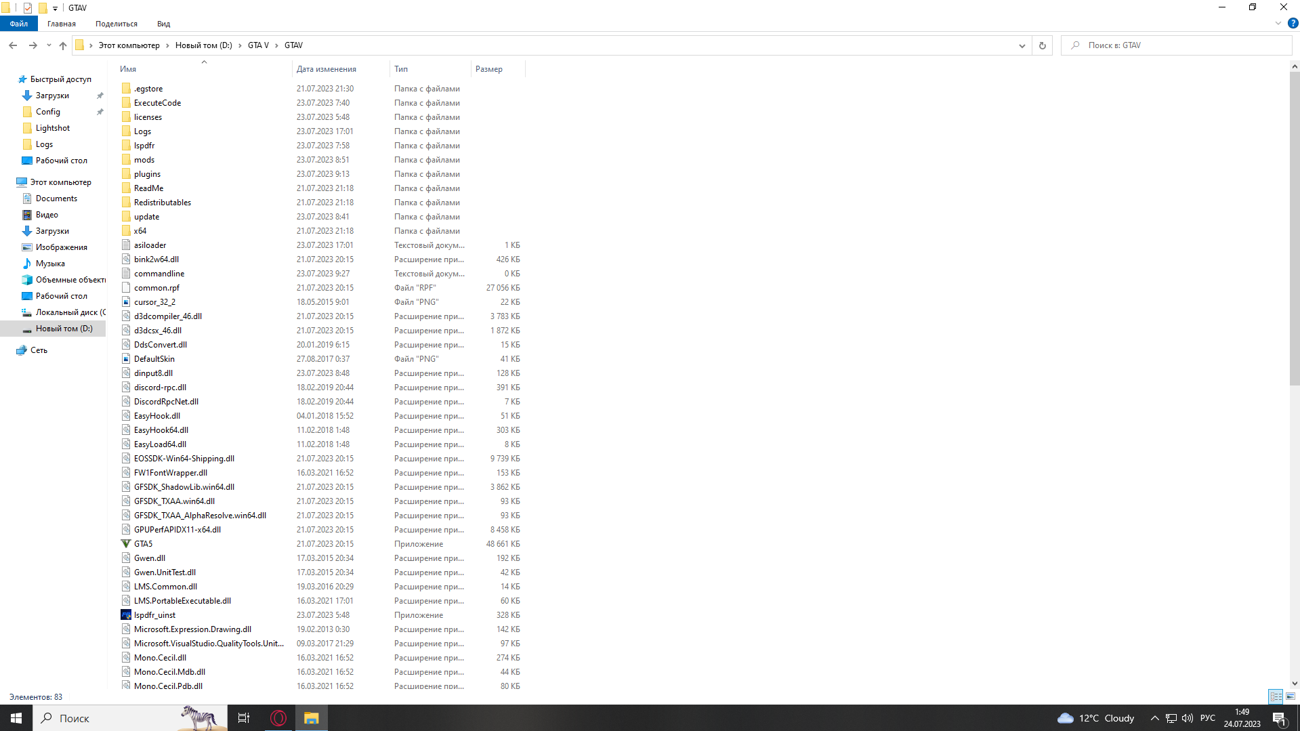Screen dimensions: 1300x731
Task: Open recent locations dropdown arrow
Action: point(49,45)
